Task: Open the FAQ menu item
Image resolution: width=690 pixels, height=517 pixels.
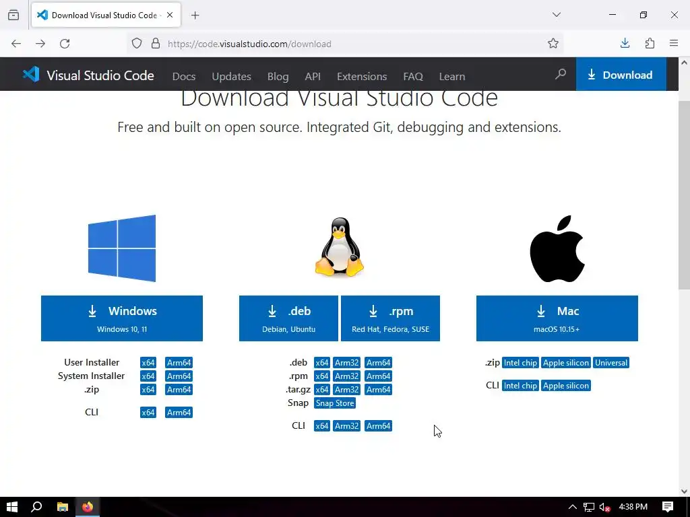Action: pos(413,77)
